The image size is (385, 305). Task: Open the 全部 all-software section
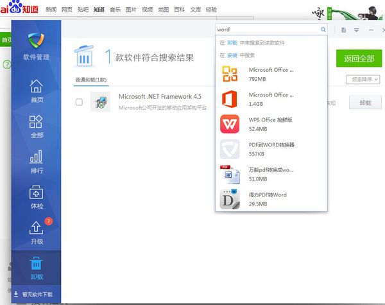(37, 126)
